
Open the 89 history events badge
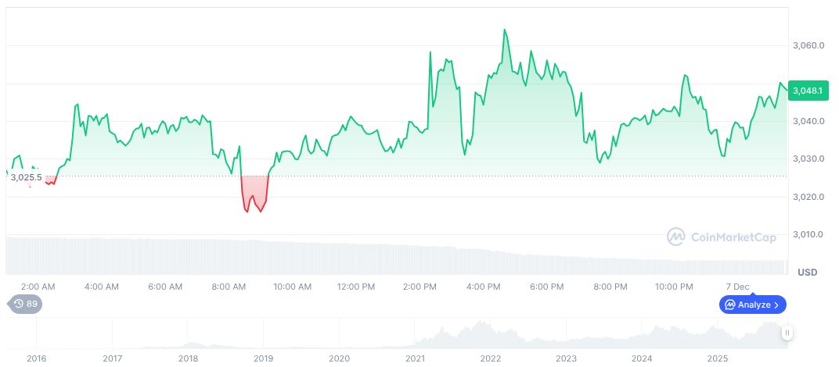25,305
